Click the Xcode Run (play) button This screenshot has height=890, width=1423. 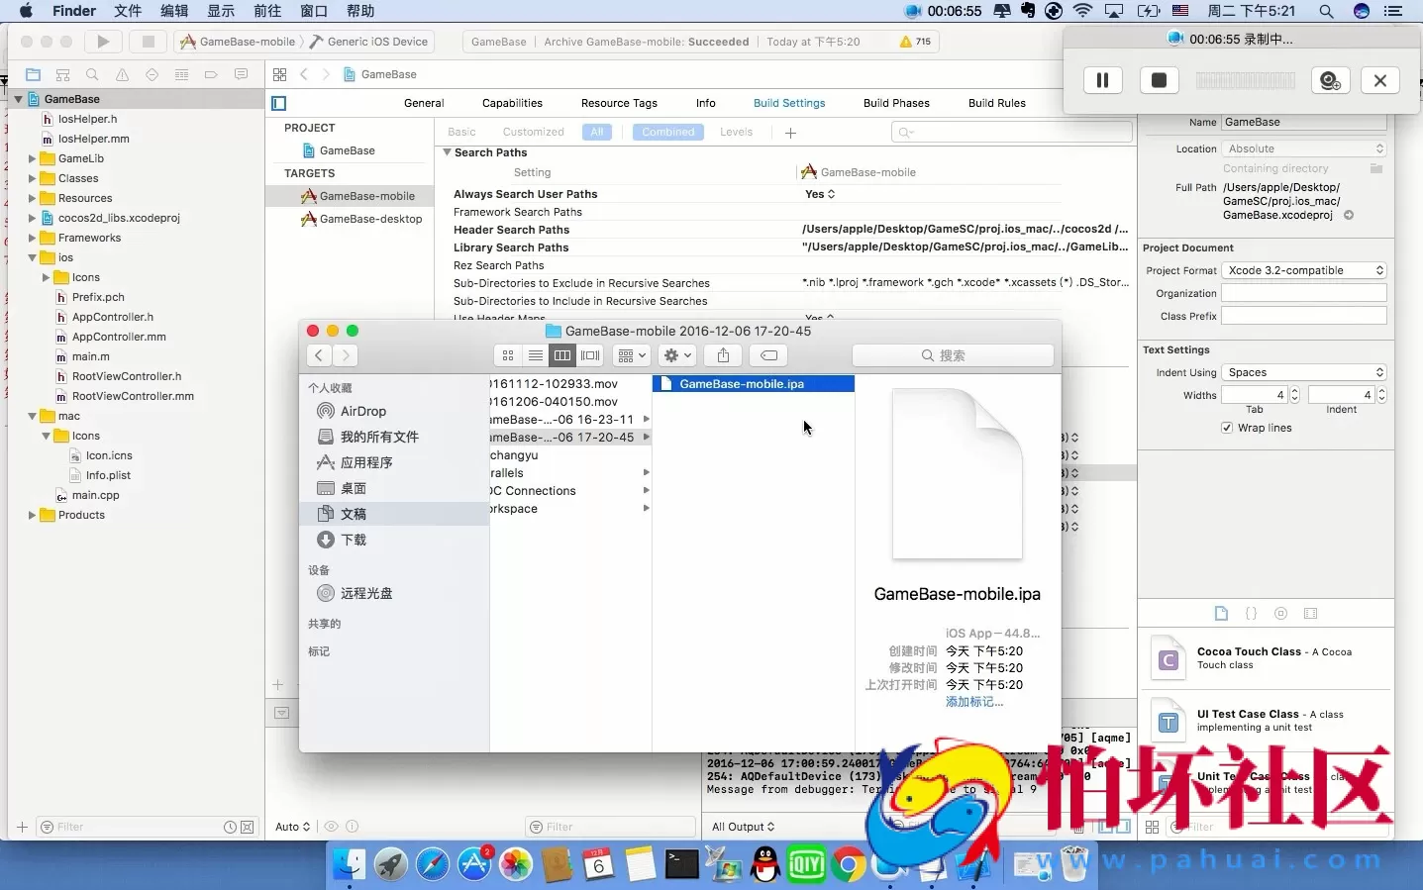(x=103, y=42)
